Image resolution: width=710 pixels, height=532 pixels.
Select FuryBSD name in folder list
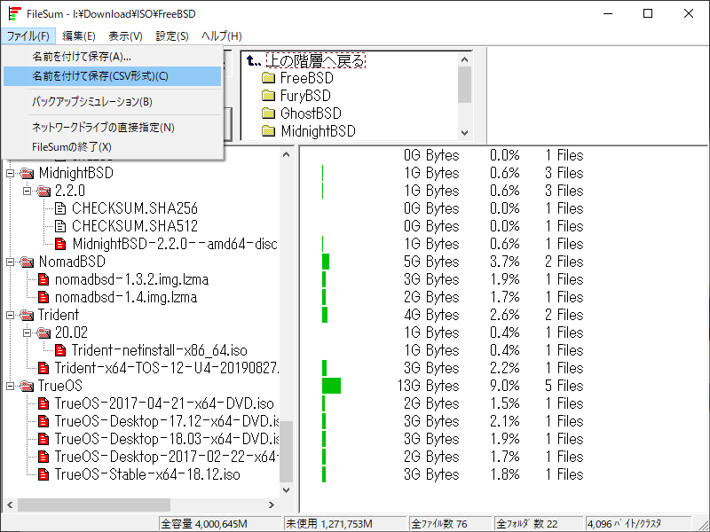[x=305, y=96]
